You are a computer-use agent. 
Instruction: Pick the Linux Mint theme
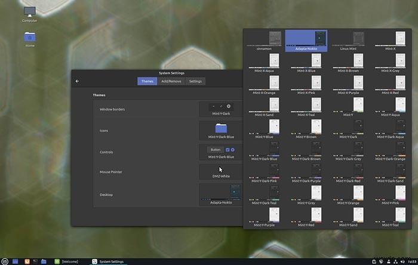pyautogui.click(x=348, y=41)
